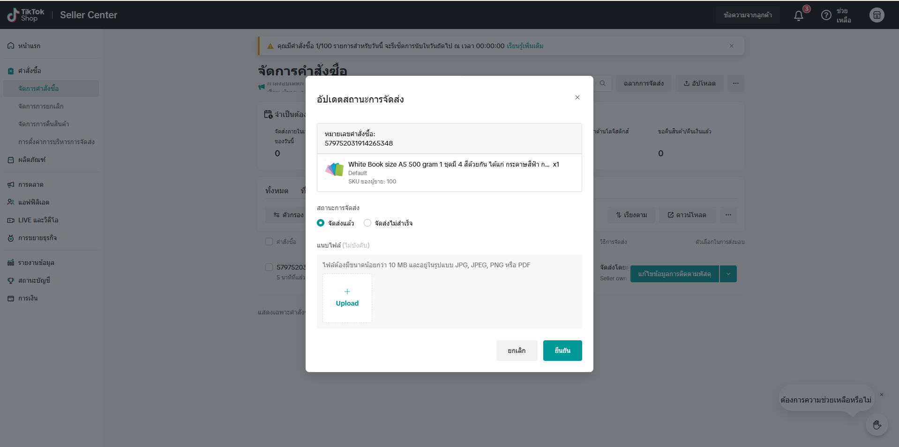Open the เรียงตาม sort dropdown

[x=631, y=215]
